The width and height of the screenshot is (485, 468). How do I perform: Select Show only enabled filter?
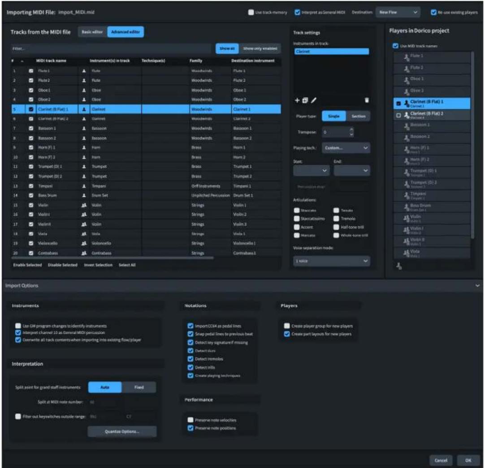(260, 48)
